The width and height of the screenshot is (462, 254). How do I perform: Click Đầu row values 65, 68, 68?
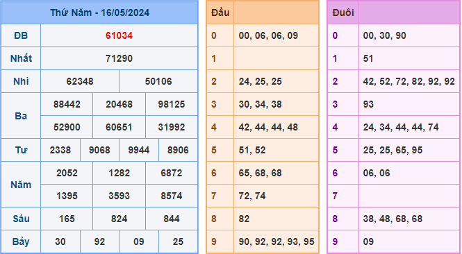[260, 173]
